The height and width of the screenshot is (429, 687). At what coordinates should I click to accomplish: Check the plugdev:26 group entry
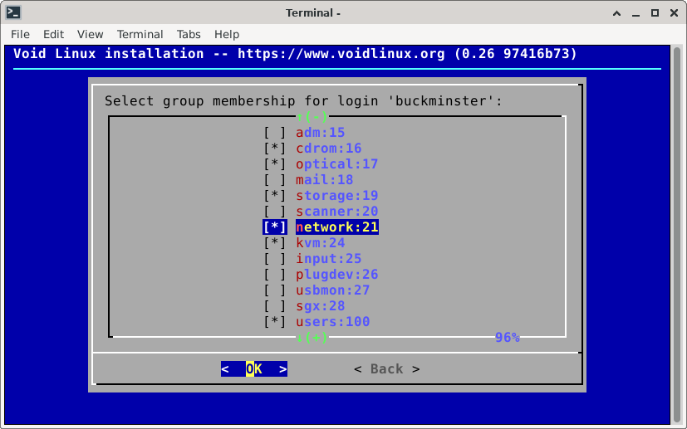coord(275,275)
